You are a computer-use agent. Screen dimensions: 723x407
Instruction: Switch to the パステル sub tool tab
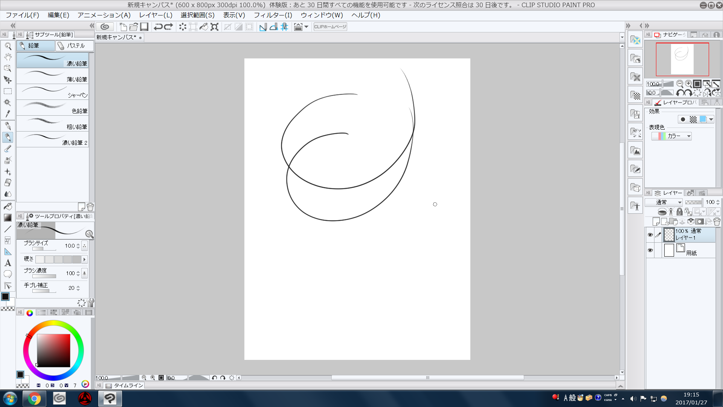[x=74, y=46]
